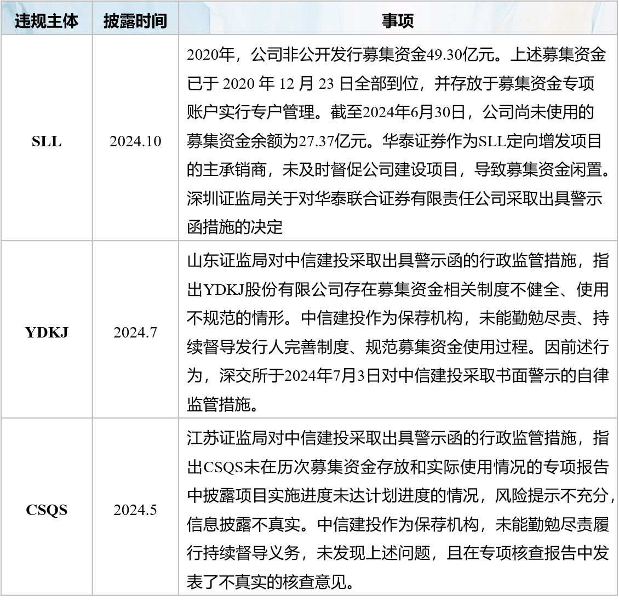
Task: Click the line starting 出YDKJ股份有限公司
Action: tap(398, 290)
